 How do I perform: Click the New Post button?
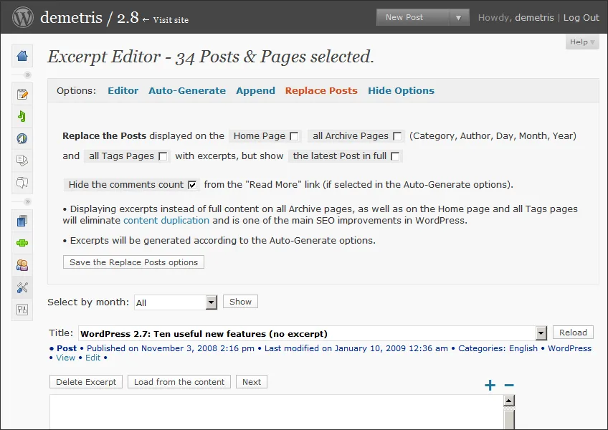click(x=413, y=17)
